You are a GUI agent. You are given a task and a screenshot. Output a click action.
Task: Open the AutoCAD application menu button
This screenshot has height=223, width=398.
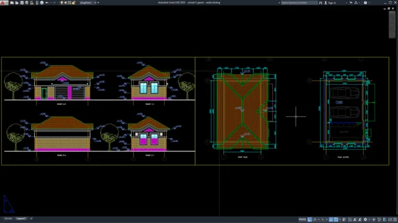point(4,2)
